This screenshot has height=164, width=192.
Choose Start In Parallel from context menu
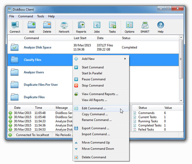[x=101, y=73]
